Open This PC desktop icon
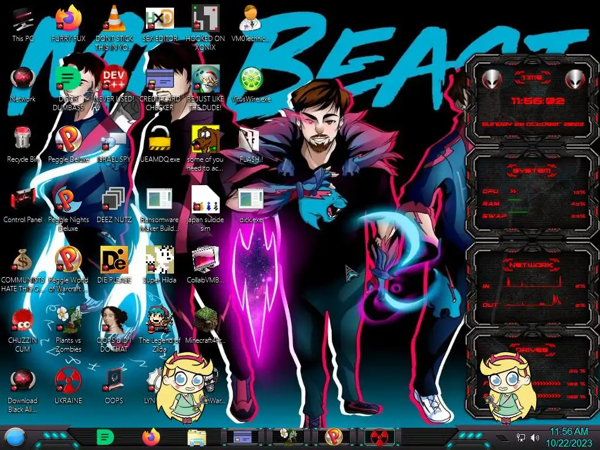The height and width of the screenshot is (450, 600). tap(23, 19)
